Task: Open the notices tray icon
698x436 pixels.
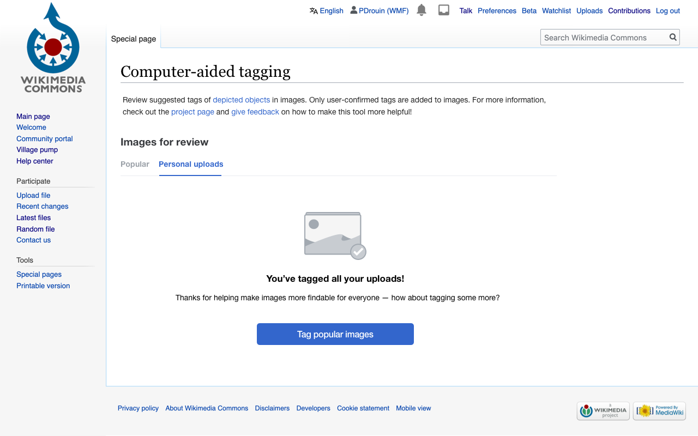Action: click(x=444, y=10)
